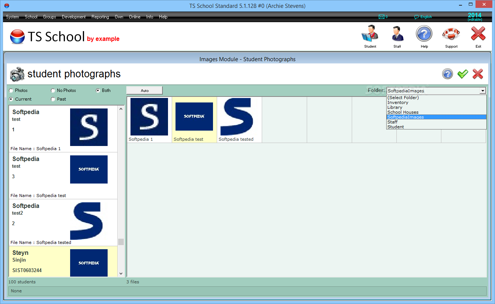Select the Softpedia tested file thumbnail
Screen dimensions: 495x304
[x=239, y=120]
